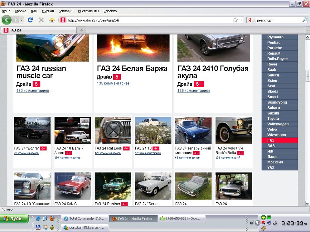Click ГАЗ 24 "Волга" black car thumbnail
This screenshot has width=310, height=232.
(x=32, y=130)
